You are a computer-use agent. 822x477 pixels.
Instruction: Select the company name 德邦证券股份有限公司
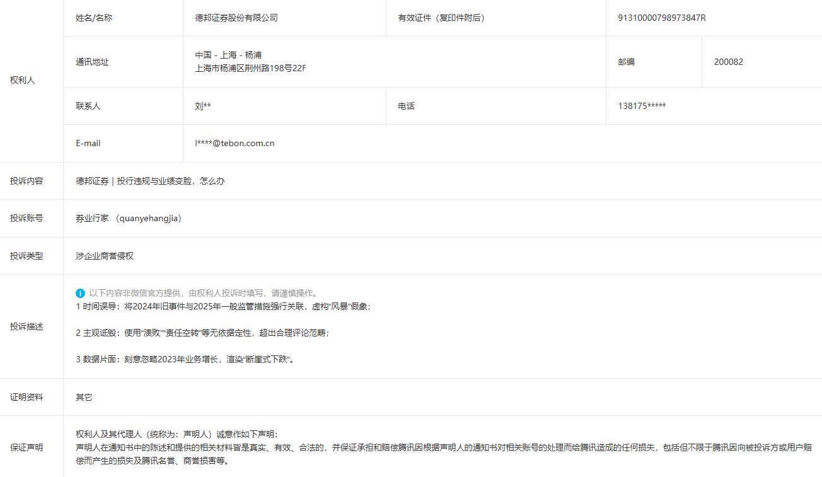(236, 18)
